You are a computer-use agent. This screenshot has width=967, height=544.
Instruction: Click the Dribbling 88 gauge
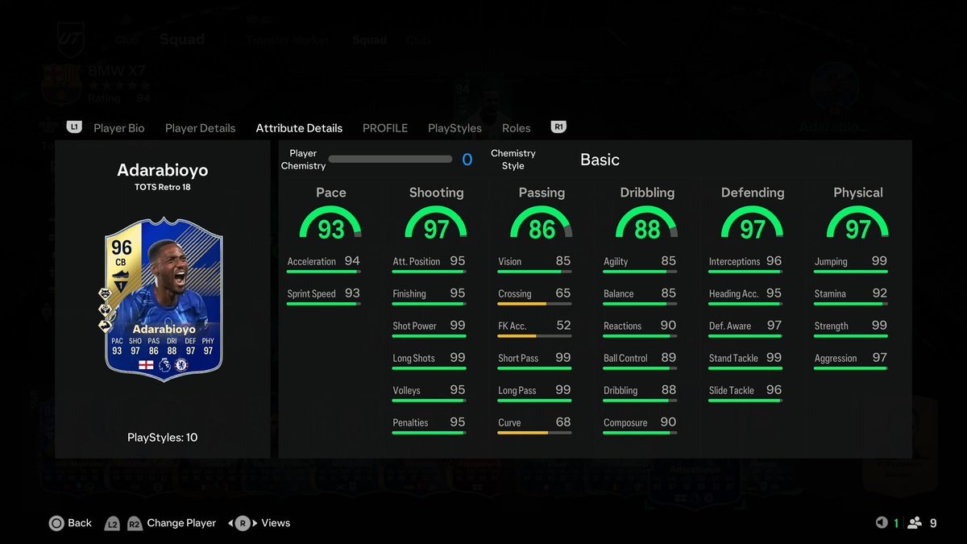[x=647, y=222]
